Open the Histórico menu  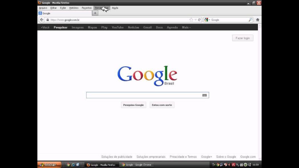point(74,8)
